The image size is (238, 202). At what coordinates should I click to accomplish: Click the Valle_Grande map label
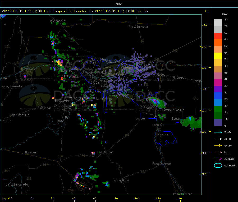79,98
